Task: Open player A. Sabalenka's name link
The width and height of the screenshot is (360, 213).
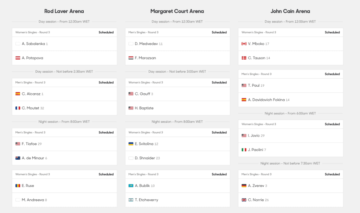Action: click(33, 44)
